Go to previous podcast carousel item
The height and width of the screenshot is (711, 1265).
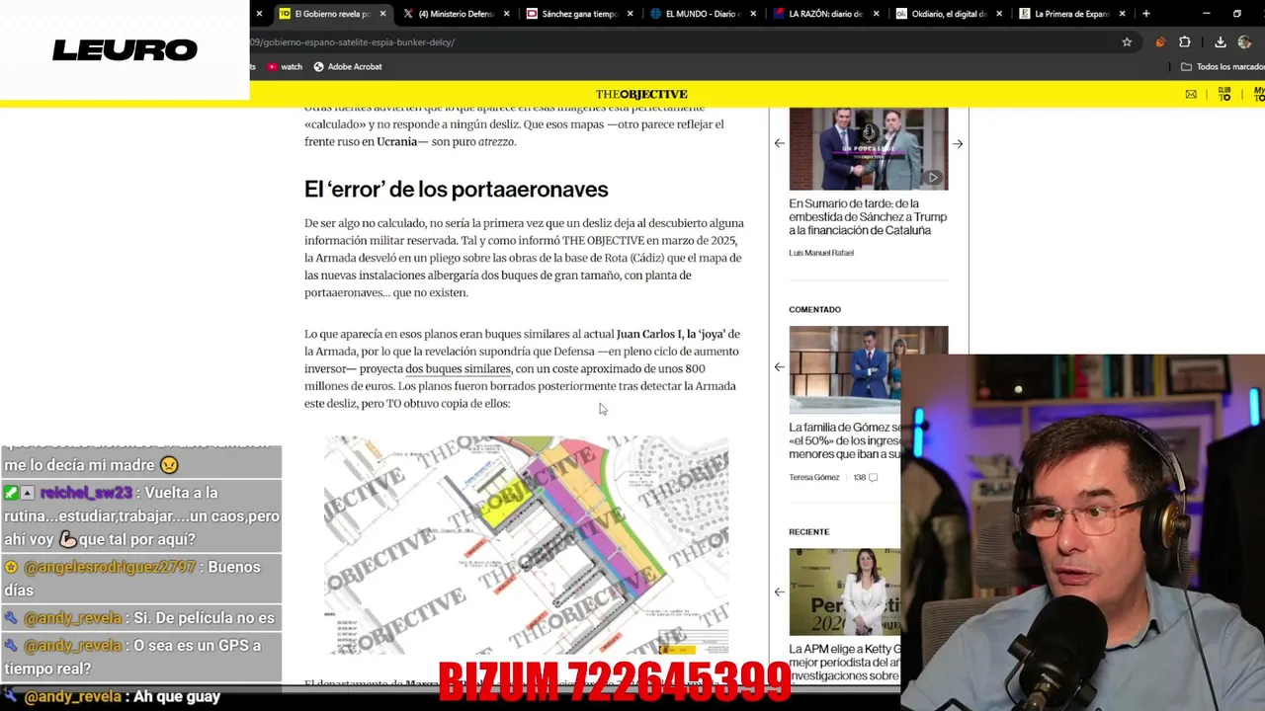pyautogui.click(x=779, y=144)
